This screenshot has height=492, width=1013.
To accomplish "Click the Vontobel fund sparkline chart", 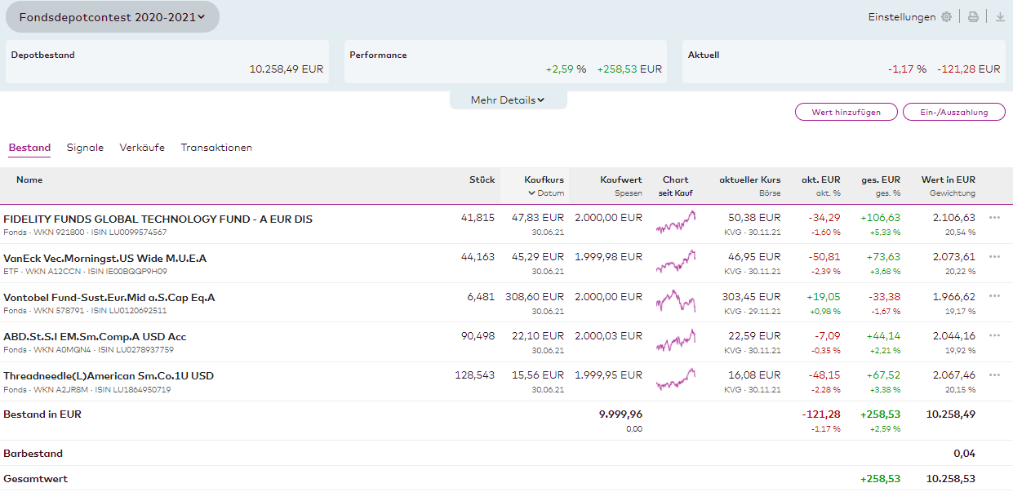I will tap(676, 300).
